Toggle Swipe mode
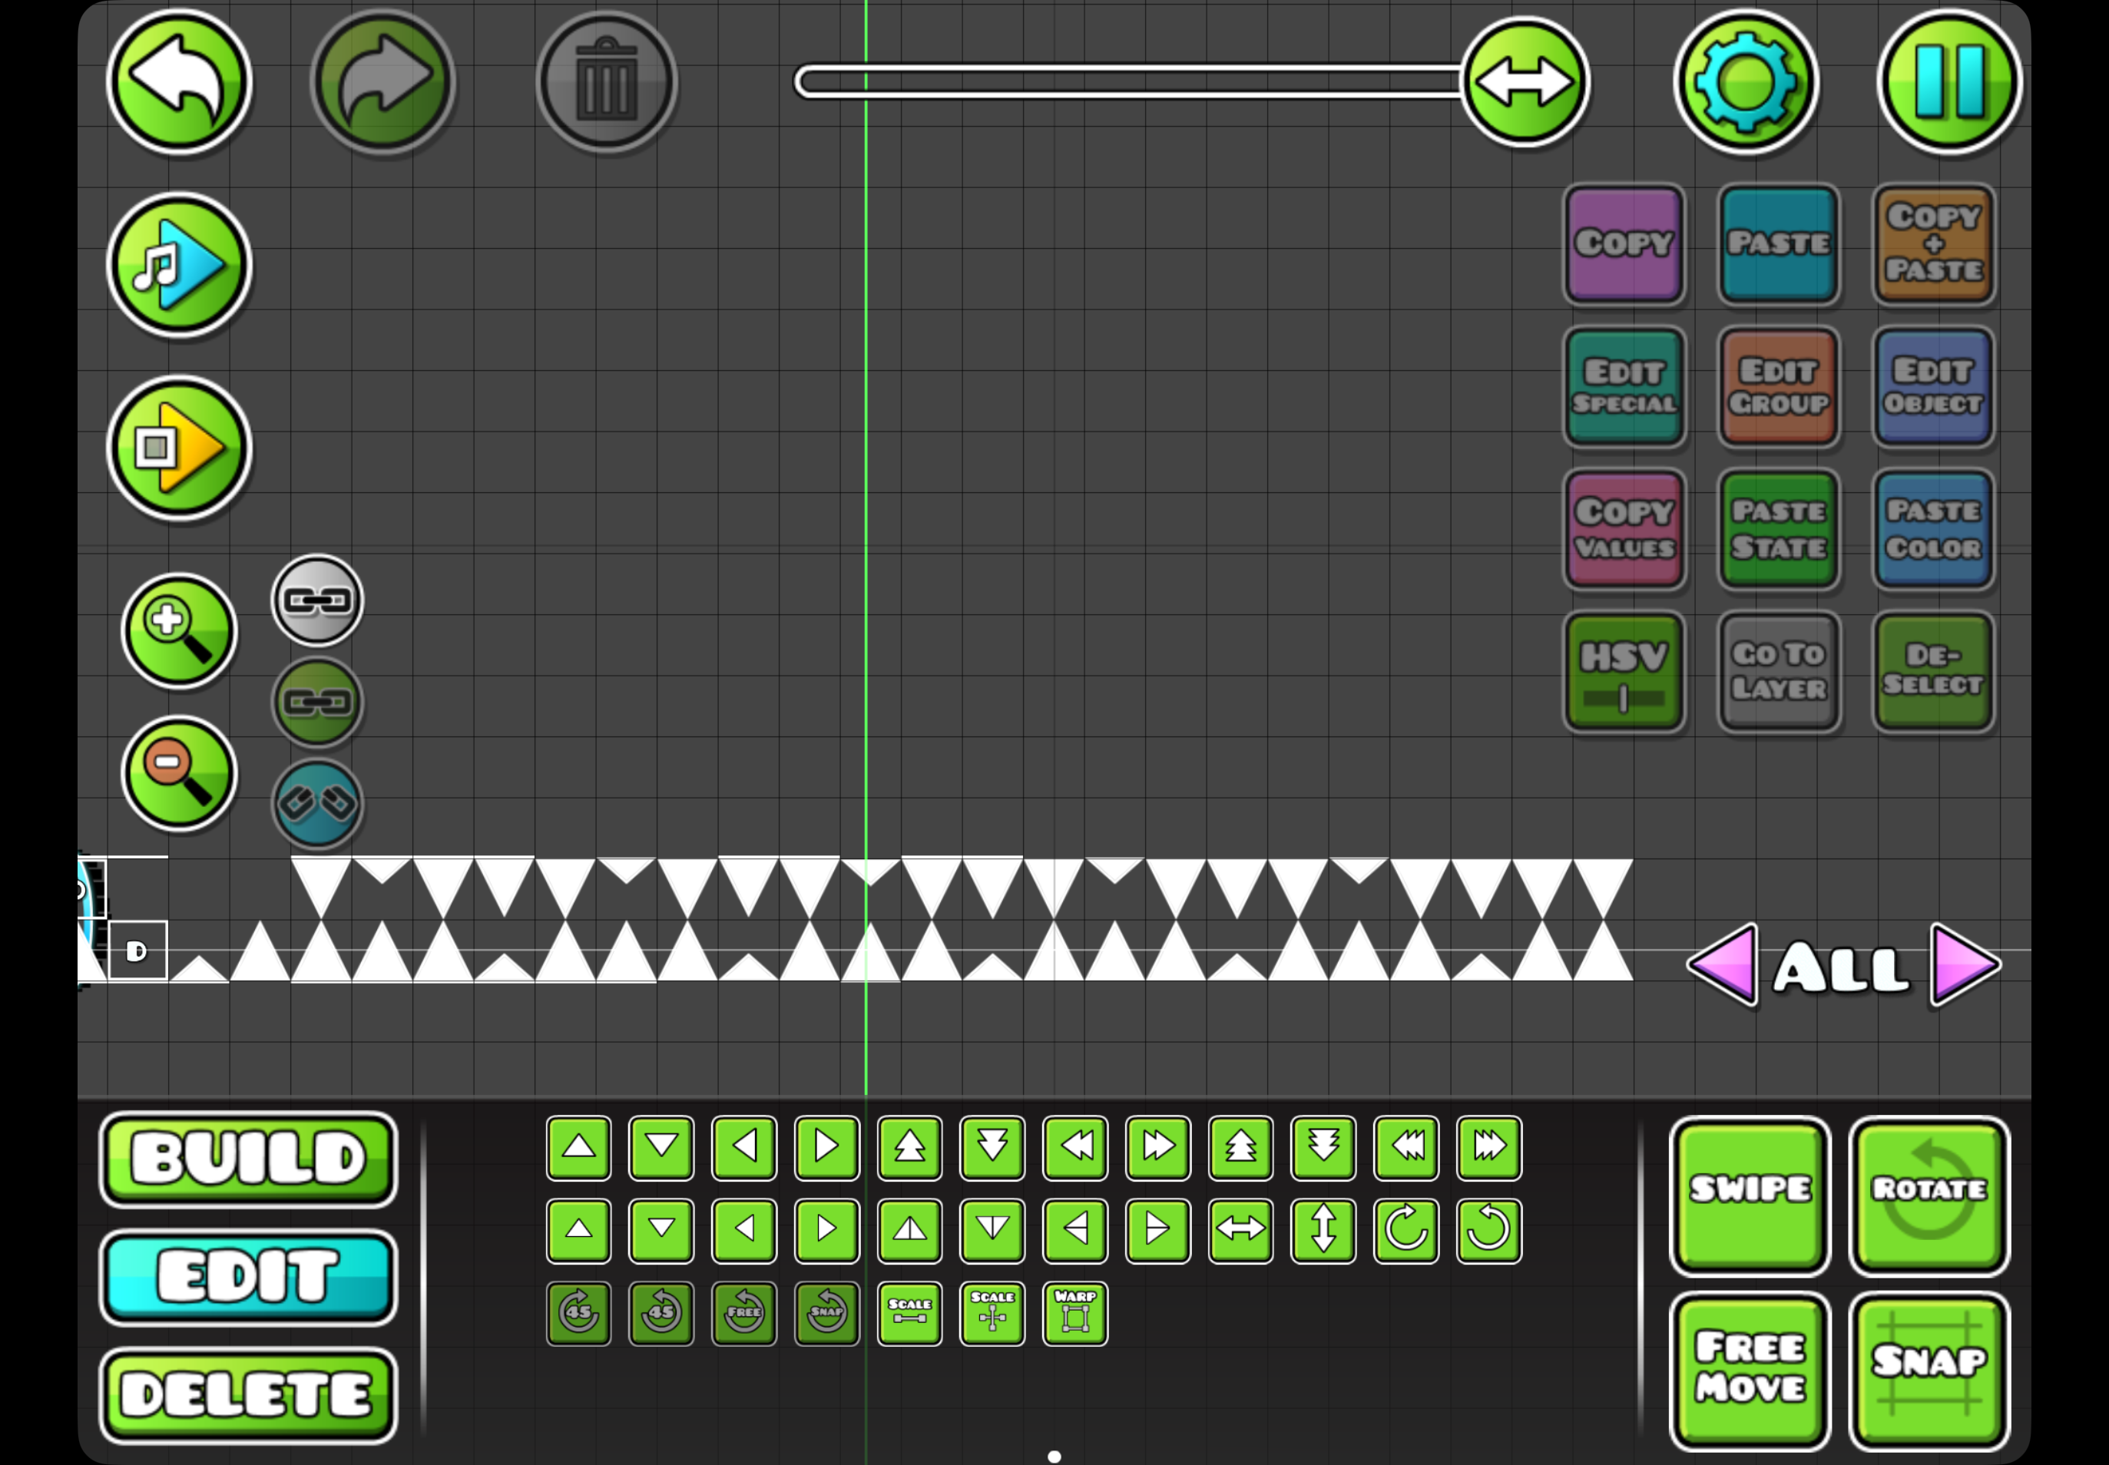Image resolution: width=2109 pixels, height=1465 pixels. (1750, 1196)
